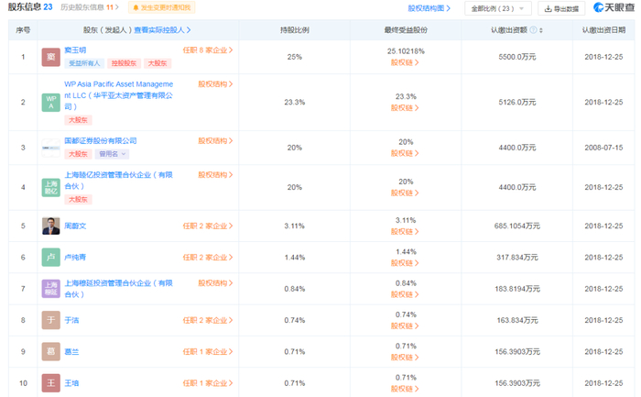Screen dimensions: 641x397
Task: Click the 窦玉明 shareholder avatar icon
Action: click(x=50, y=57)
